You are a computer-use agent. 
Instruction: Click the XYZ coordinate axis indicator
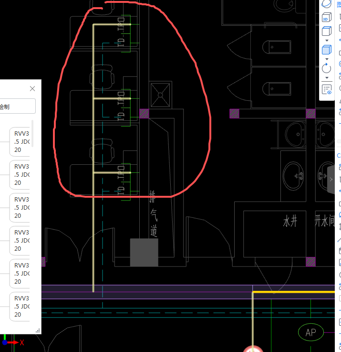(12, 341)
